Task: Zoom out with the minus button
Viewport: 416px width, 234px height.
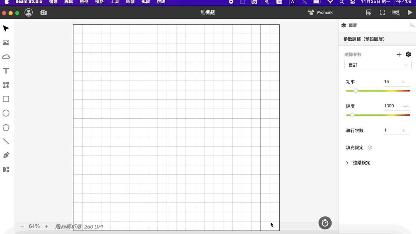Action: (x=22, y=226)
